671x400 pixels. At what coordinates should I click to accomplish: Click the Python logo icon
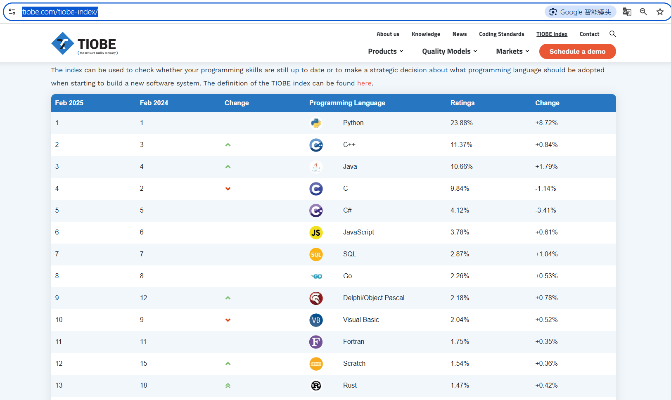316,123
